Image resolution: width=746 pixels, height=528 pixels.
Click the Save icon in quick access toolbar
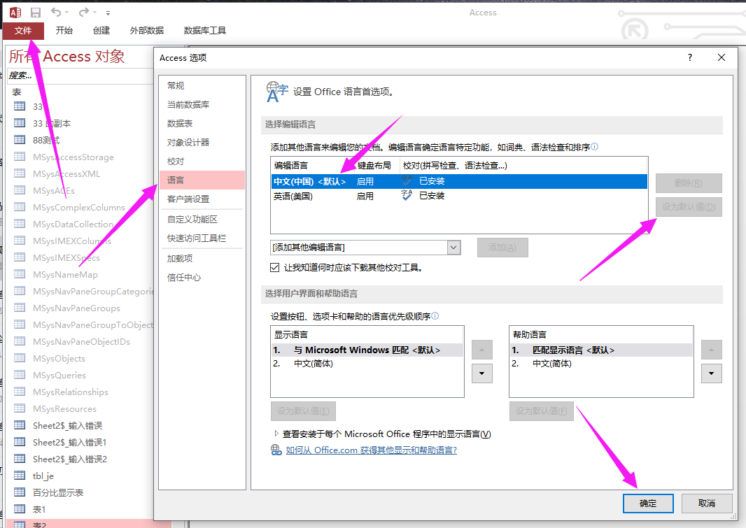tap(35, 13)
